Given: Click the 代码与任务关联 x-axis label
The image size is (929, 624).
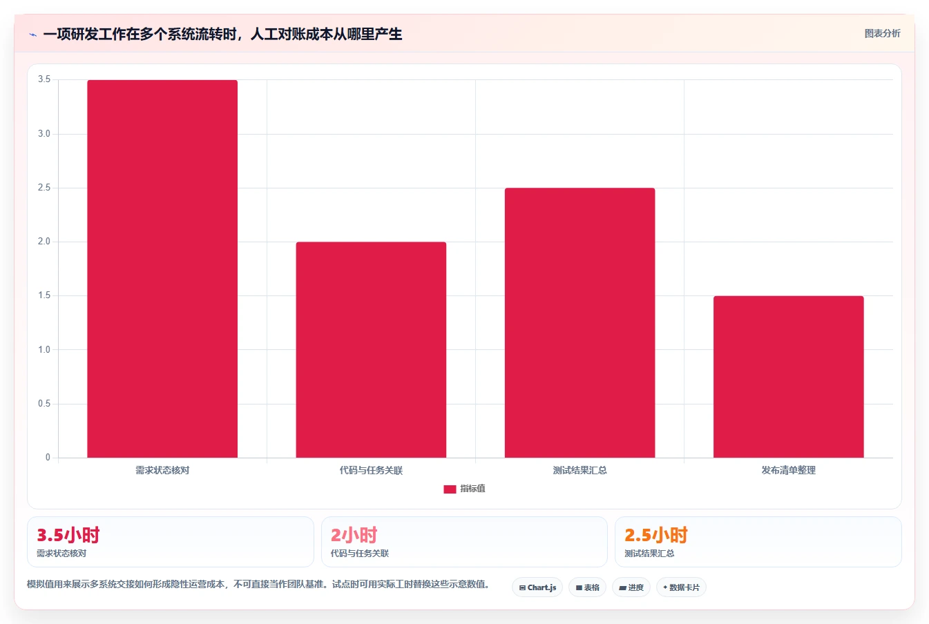Looking at the screenshot, I should pyautogui.click(x=371, y=470).
